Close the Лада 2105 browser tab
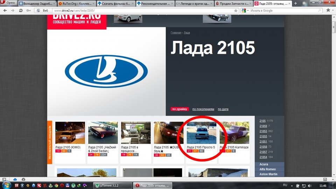 click(289, 3)
